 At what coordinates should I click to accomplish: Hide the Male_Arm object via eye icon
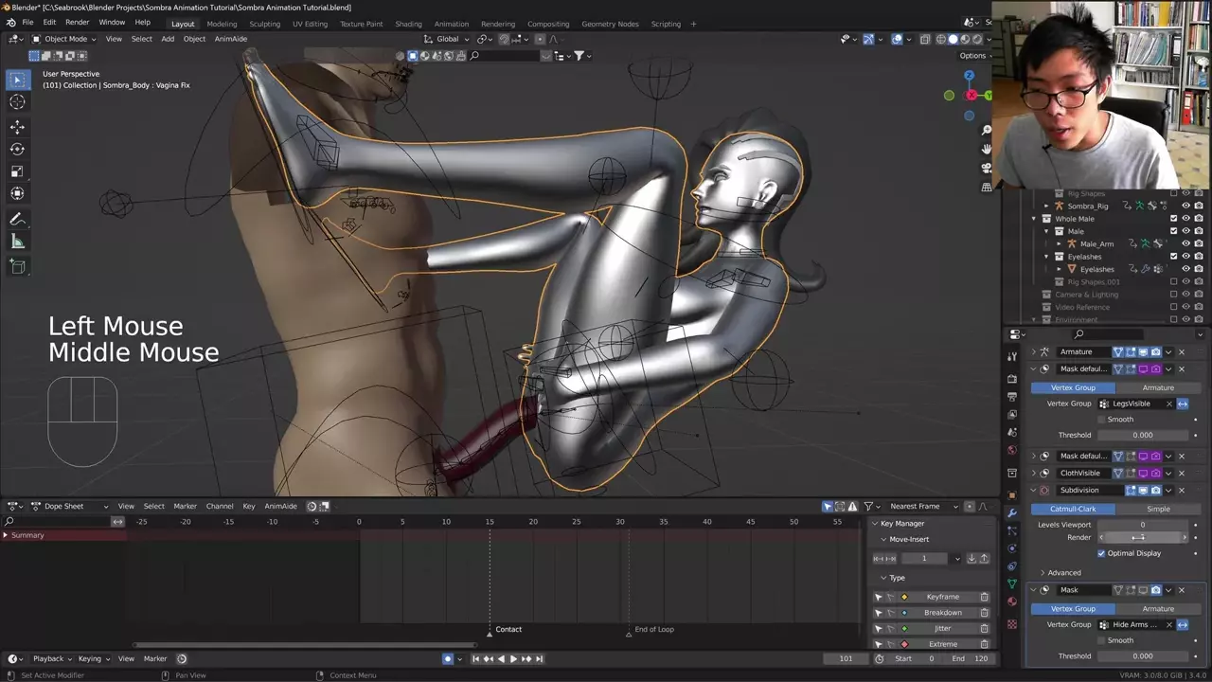pos(1185,243)
